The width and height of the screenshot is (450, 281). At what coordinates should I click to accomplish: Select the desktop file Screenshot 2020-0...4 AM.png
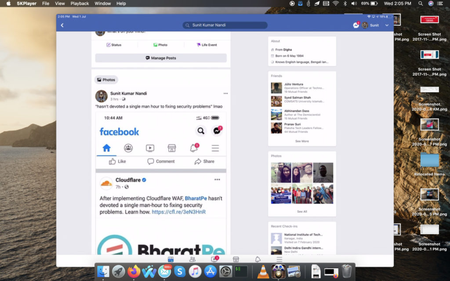click(x=429, y=98)
